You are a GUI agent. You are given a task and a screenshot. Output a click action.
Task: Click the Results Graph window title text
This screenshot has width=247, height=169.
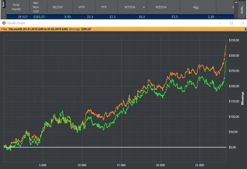point(16,23)
